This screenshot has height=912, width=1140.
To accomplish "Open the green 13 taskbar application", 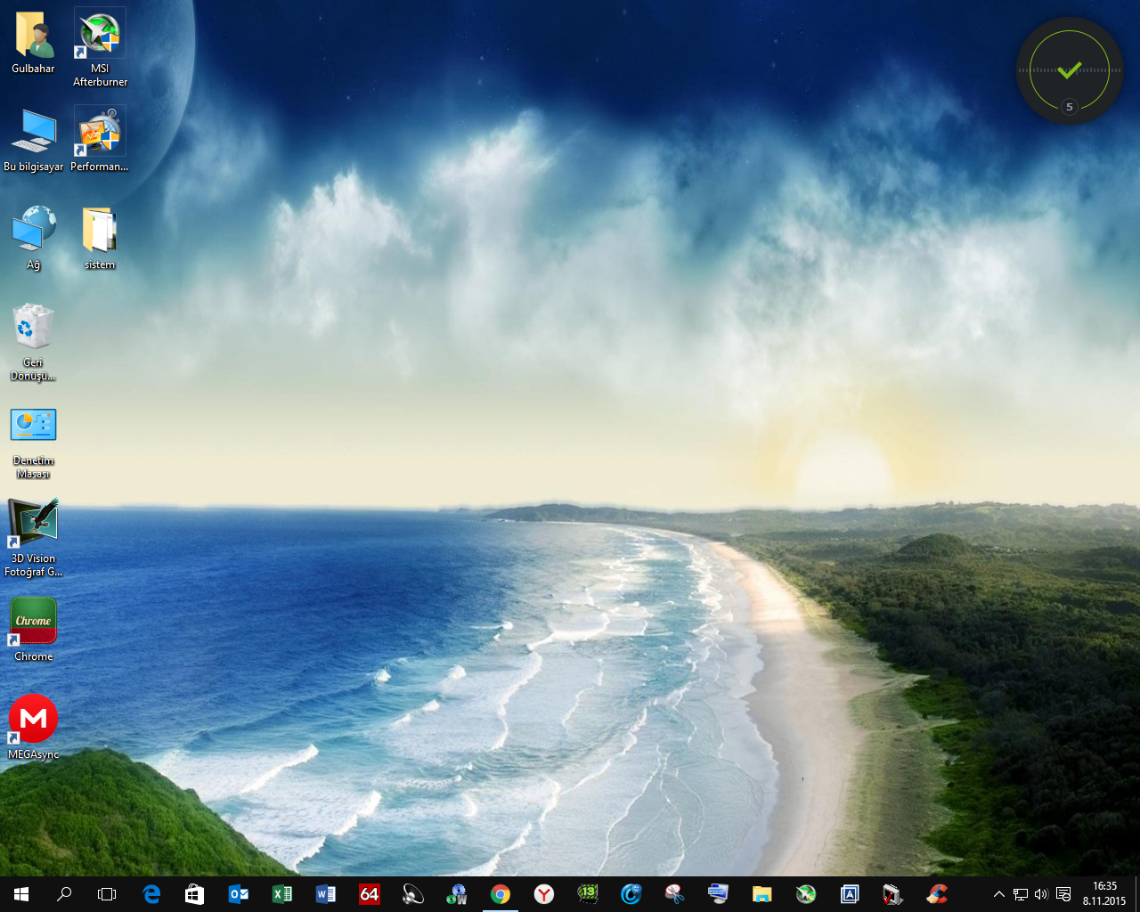I will click(588, 894).
